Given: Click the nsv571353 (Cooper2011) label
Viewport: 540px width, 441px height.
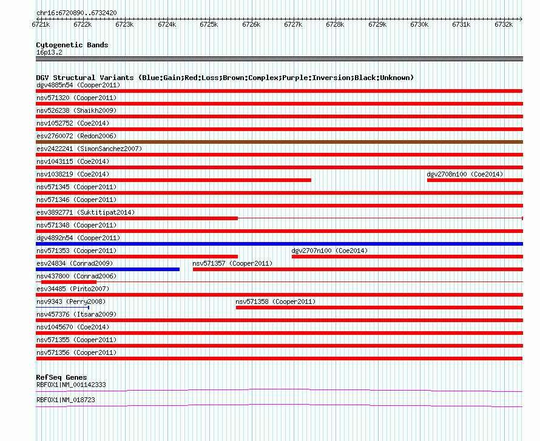Looking at the screenshot, I should pyautogui.click(x=76, y=251).
